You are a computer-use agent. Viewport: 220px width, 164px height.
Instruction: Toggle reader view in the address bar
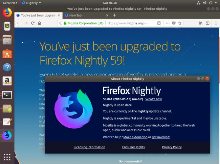(159, 23)
